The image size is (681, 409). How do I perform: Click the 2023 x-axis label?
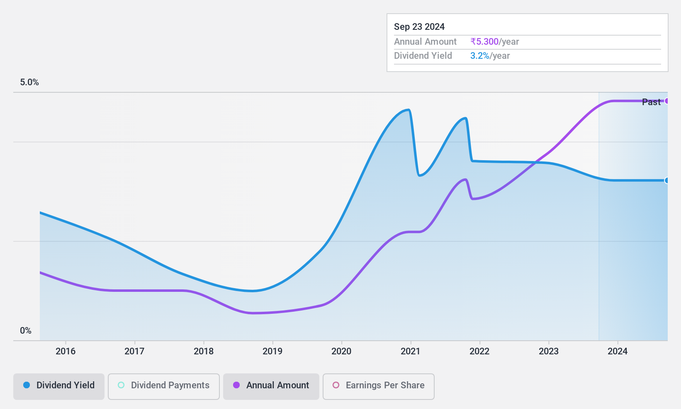(x=549, y=351)
